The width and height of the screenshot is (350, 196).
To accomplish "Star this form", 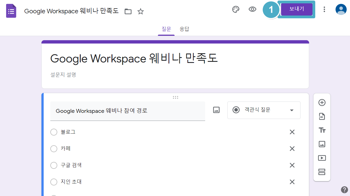I will [141, 11].
